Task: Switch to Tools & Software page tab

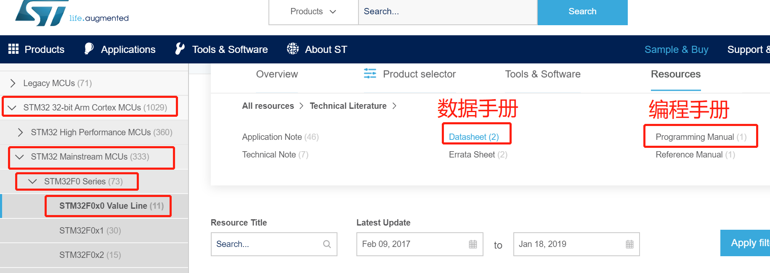Action: pyautogui.click(x=543, y=74)
